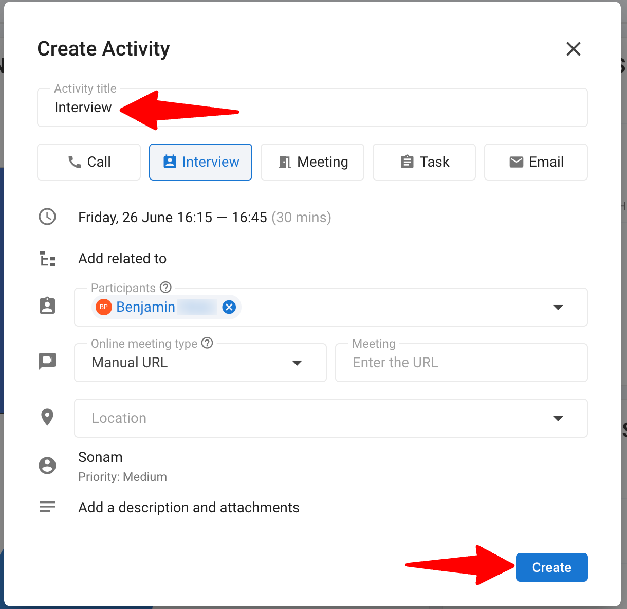Edit the Friday, 26 June date and time
Screen dimensions: 627x609
point(205,218)
